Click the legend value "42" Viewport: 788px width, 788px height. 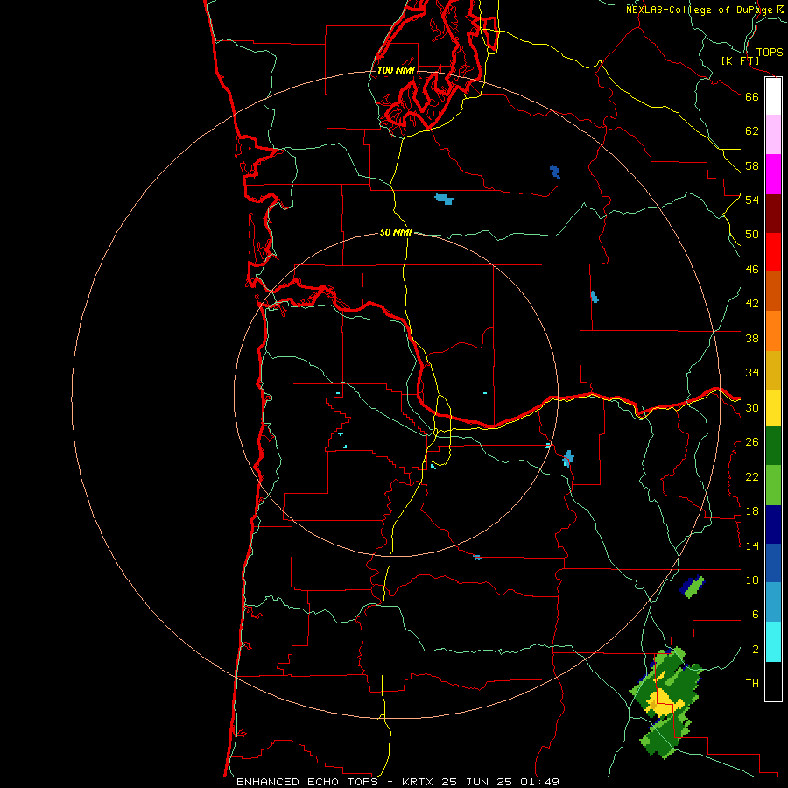tap(752, 304)
